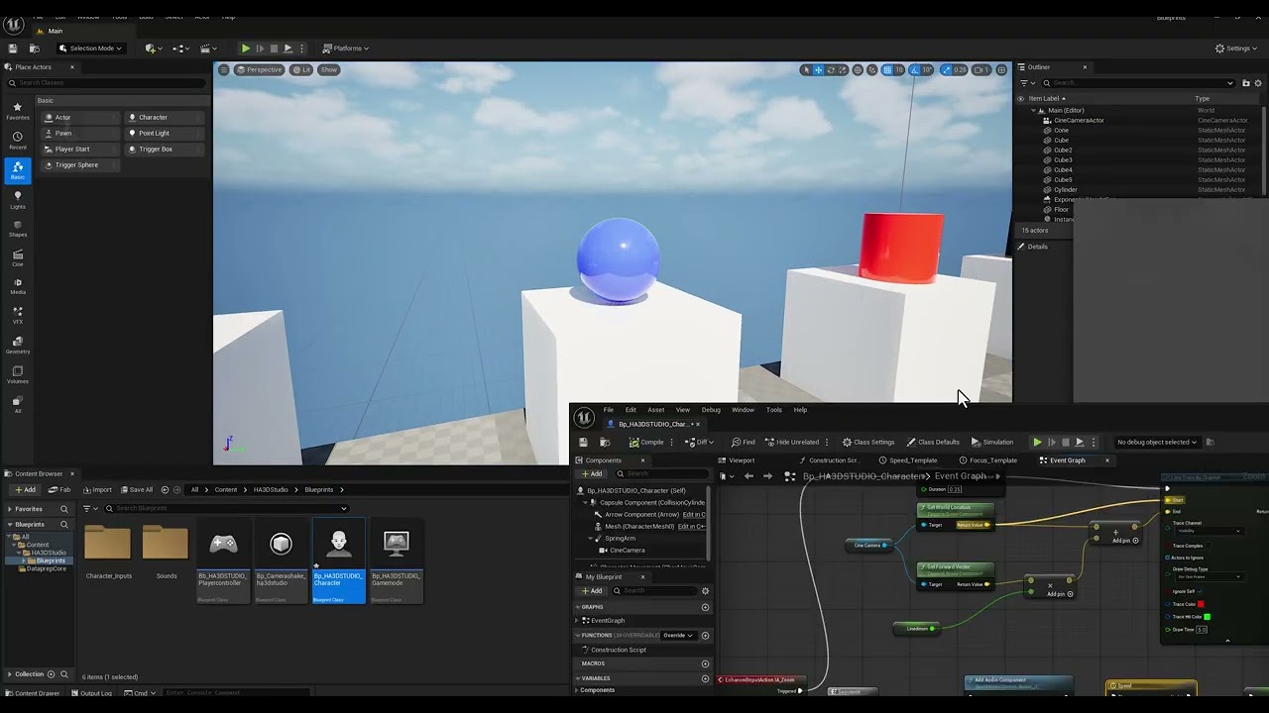Toggle viewport grid snapping

tap(888, 69)
